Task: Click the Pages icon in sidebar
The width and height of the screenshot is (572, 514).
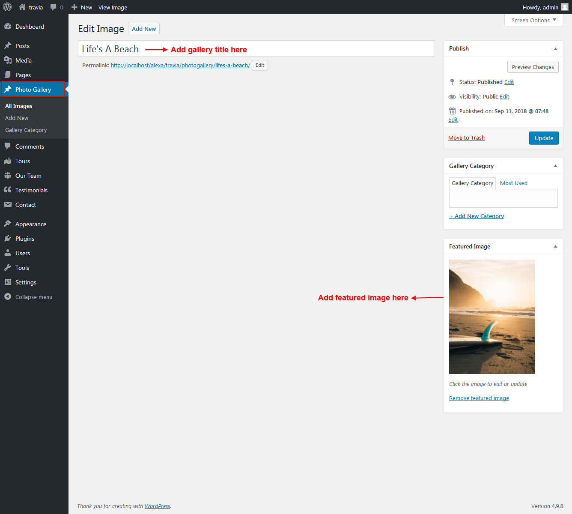Action: [x=8, y=75]
